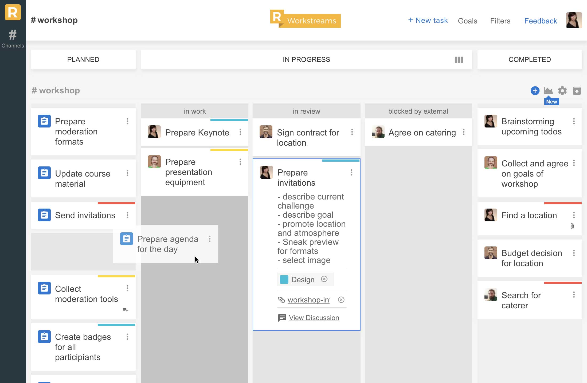Open the Goals section
Screen dimensions: 587x383
tap(468, 21)
